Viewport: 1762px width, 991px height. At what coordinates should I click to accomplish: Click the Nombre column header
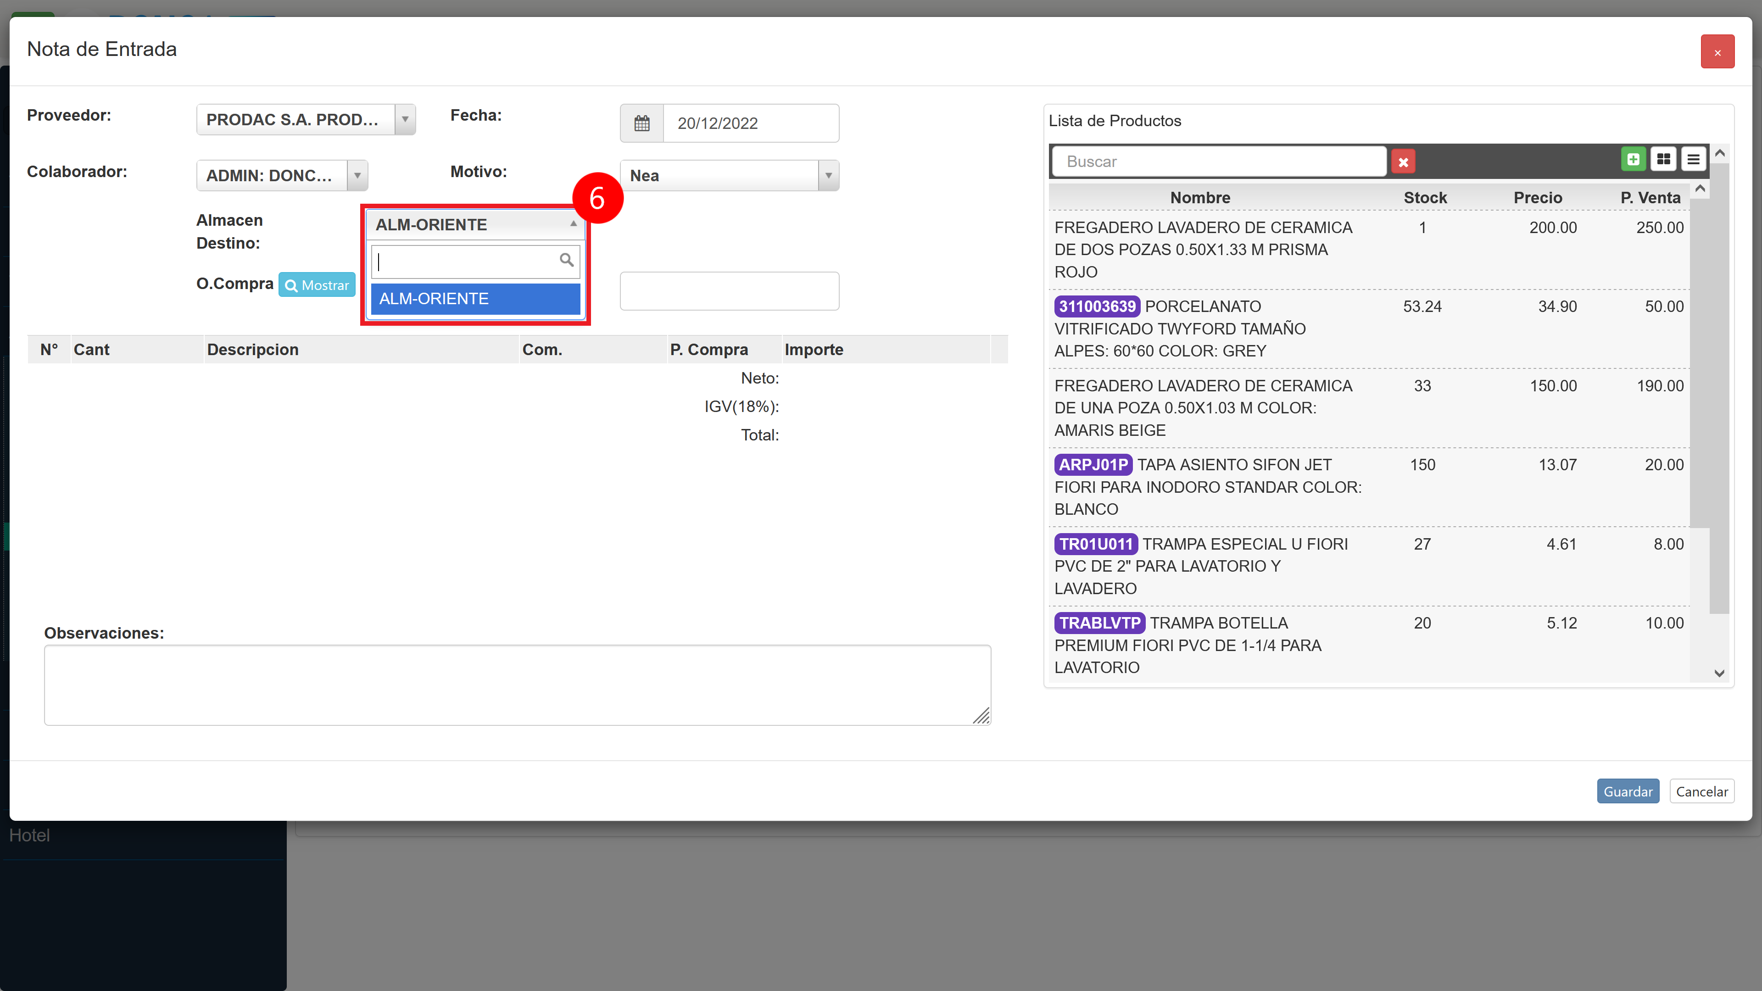point(1200,198)
